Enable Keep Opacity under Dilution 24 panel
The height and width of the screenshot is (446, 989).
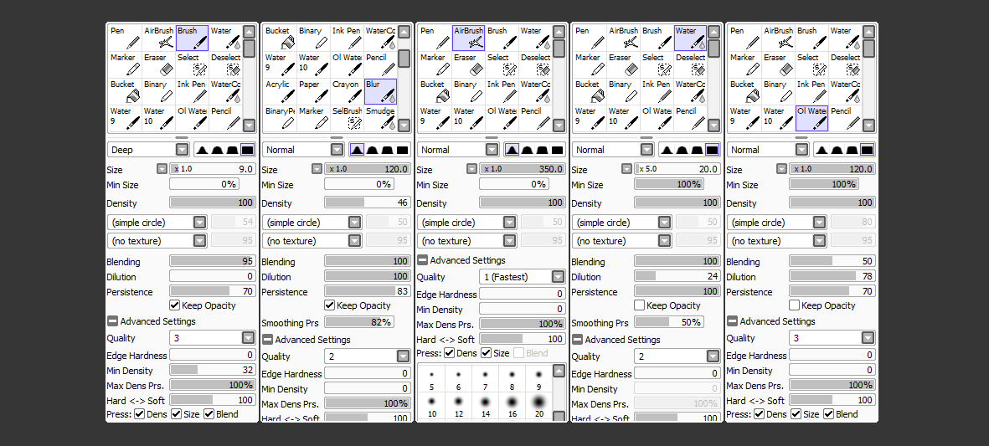639,305
